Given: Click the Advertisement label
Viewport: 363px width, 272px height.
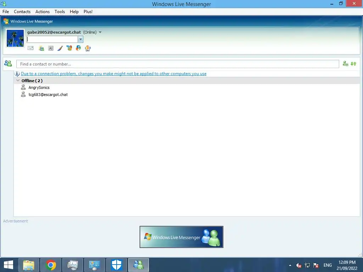Looking at the screenshot, I should [x=16, y=221].
